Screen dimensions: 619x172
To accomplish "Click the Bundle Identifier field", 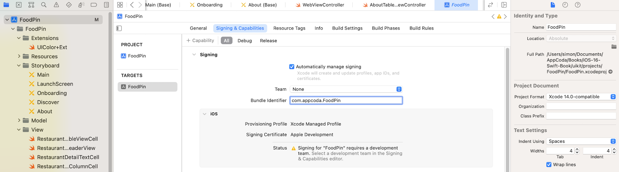I will (x=346, y=101).
